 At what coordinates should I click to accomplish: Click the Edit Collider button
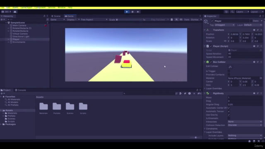230,67
